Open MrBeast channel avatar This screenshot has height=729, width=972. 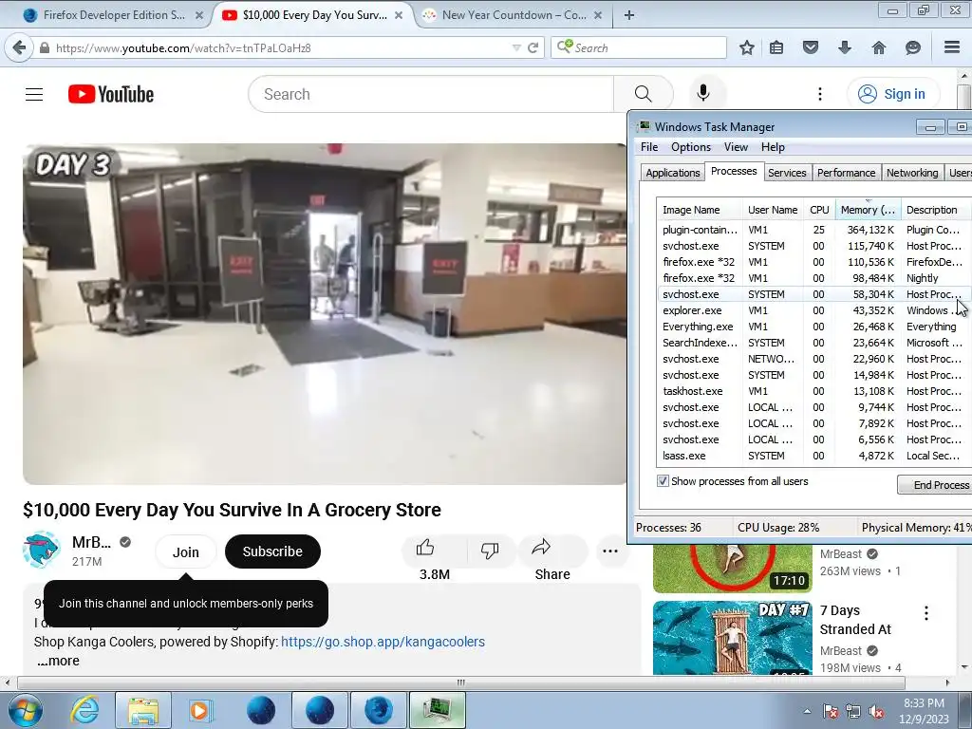42,550
